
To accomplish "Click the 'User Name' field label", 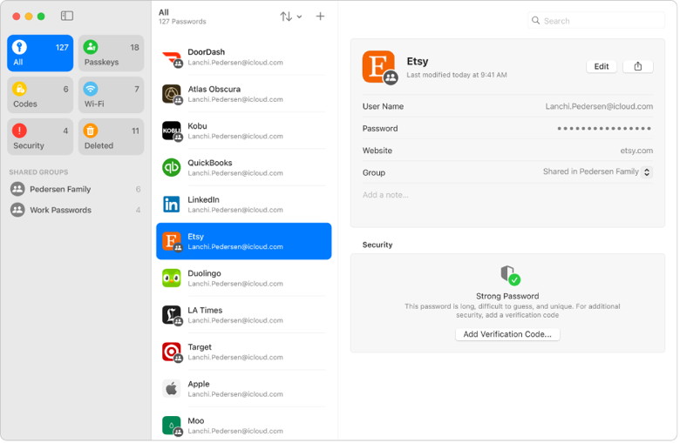I will coord(383,106).
